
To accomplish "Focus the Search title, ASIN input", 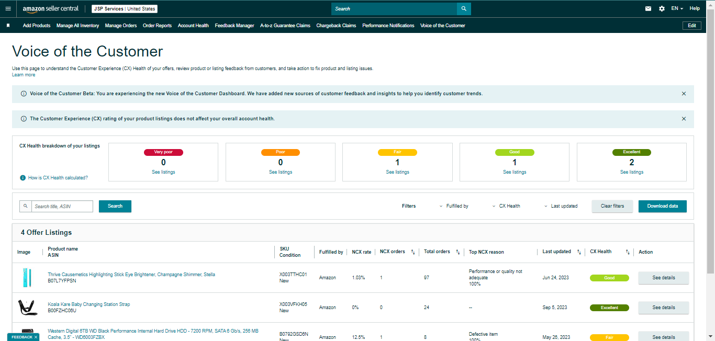I will click(x=62, y=206).
